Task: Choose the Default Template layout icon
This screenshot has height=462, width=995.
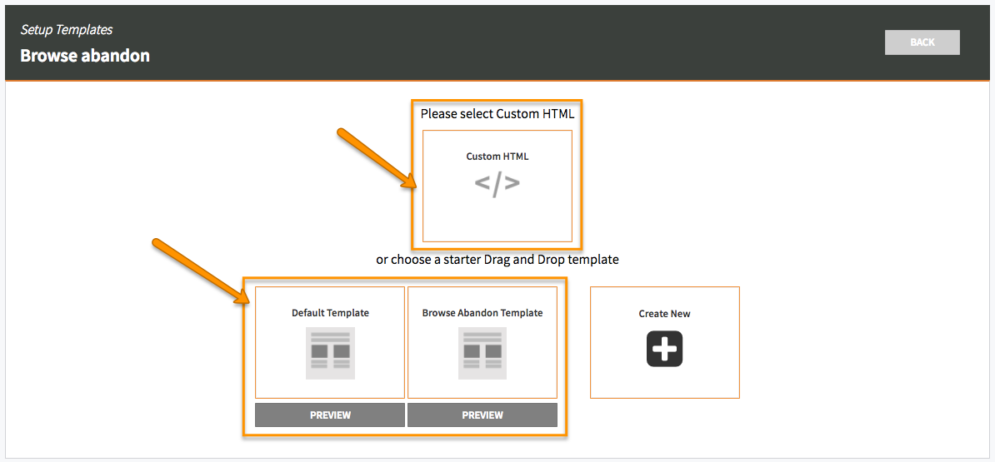Action: pos(330,353)
